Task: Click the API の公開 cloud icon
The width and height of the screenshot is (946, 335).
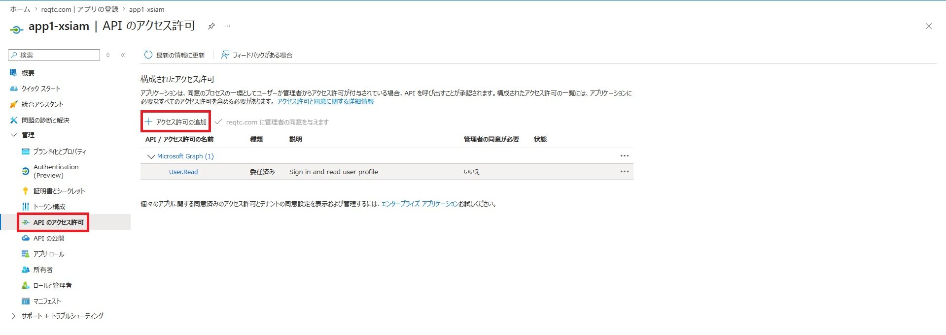Action: tap(26, 238)
